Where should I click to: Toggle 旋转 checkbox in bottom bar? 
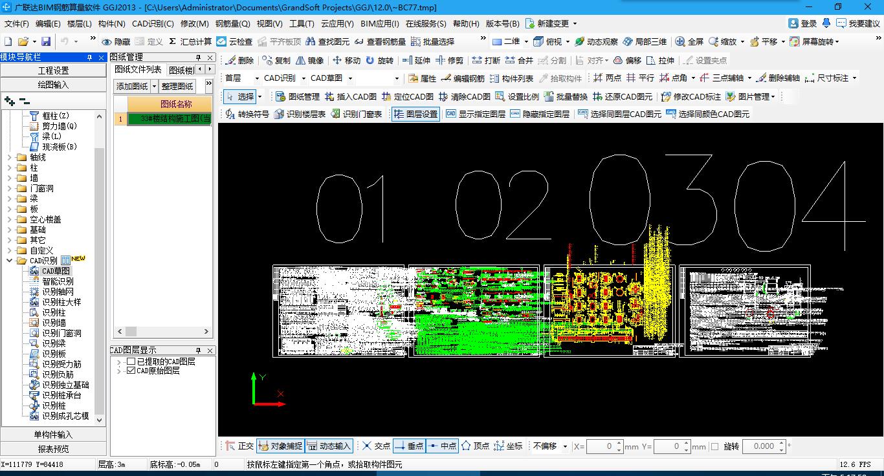tap(714, 446)
